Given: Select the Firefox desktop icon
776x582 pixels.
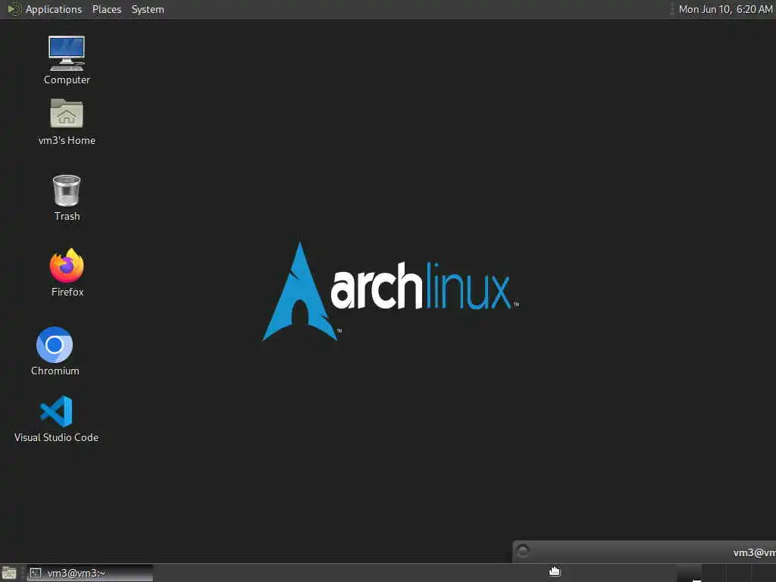Looking at the screenshot, I should coord(67,273).
